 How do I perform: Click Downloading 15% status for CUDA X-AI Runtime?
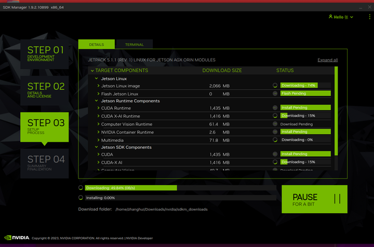(305, 116)
